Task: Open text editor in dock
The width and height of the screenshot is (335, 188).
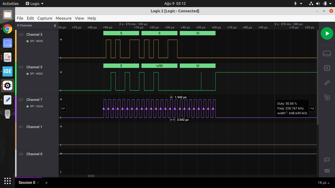Action: point(7,100)
